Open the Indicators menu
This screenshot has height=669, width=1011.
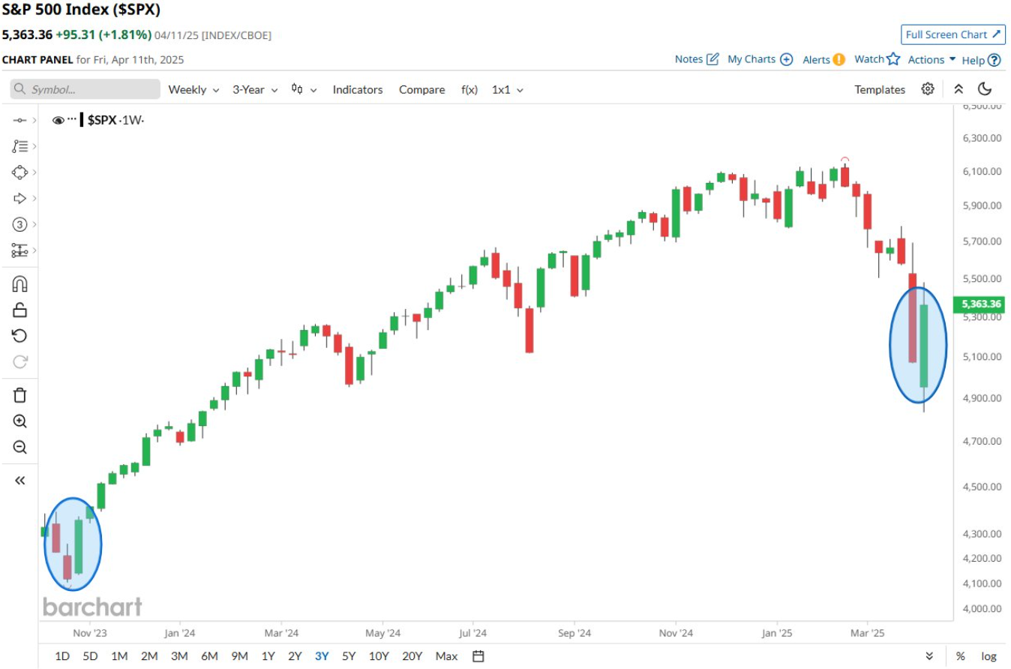pyautogui.click(x=358, y=89)
